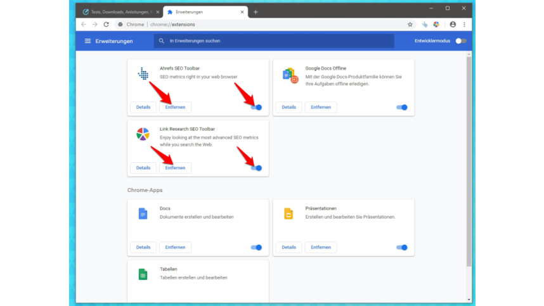Disable the Ahrefs SEO Toolbar extension
The image size is (544, 306).
pyautogui.click(x=256, y=108)
